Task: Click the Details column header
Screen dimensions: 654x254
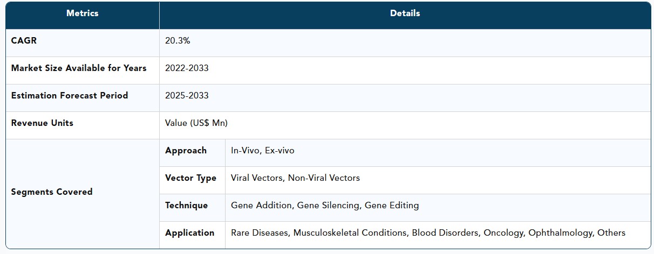Action: [405, 13]
